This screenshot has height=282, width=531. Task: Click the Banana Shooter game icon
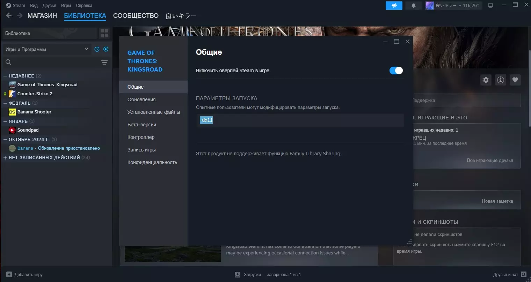(x=12, y=112)
